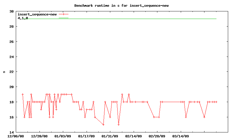Select the 03/14/09 x-axis date label
This screenshot has height=140, width=234.
181,136
